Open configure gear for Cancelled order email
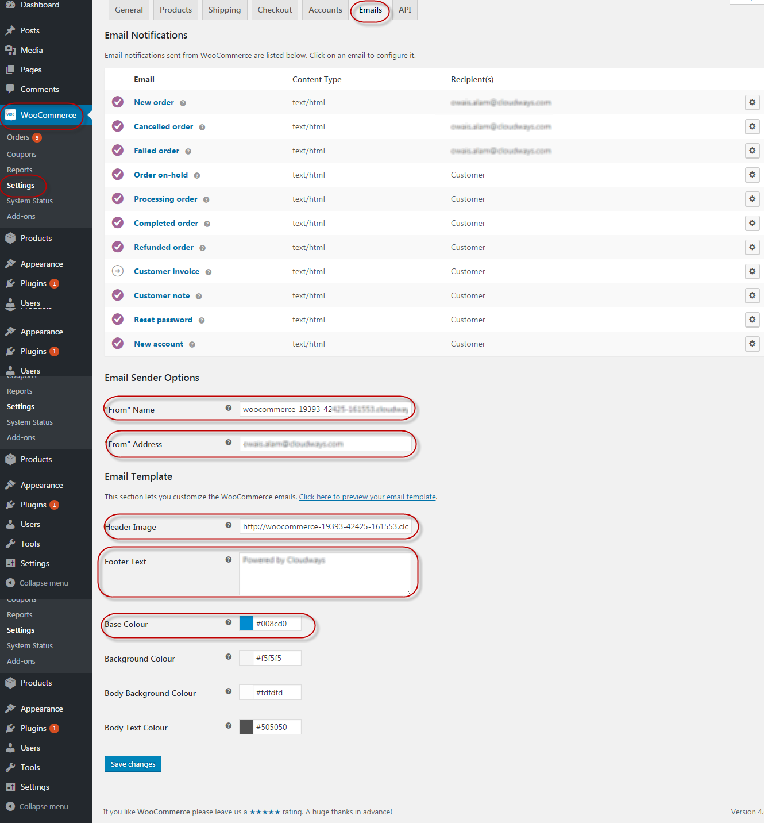Screen dimensions: 764x823 (752, 126)
